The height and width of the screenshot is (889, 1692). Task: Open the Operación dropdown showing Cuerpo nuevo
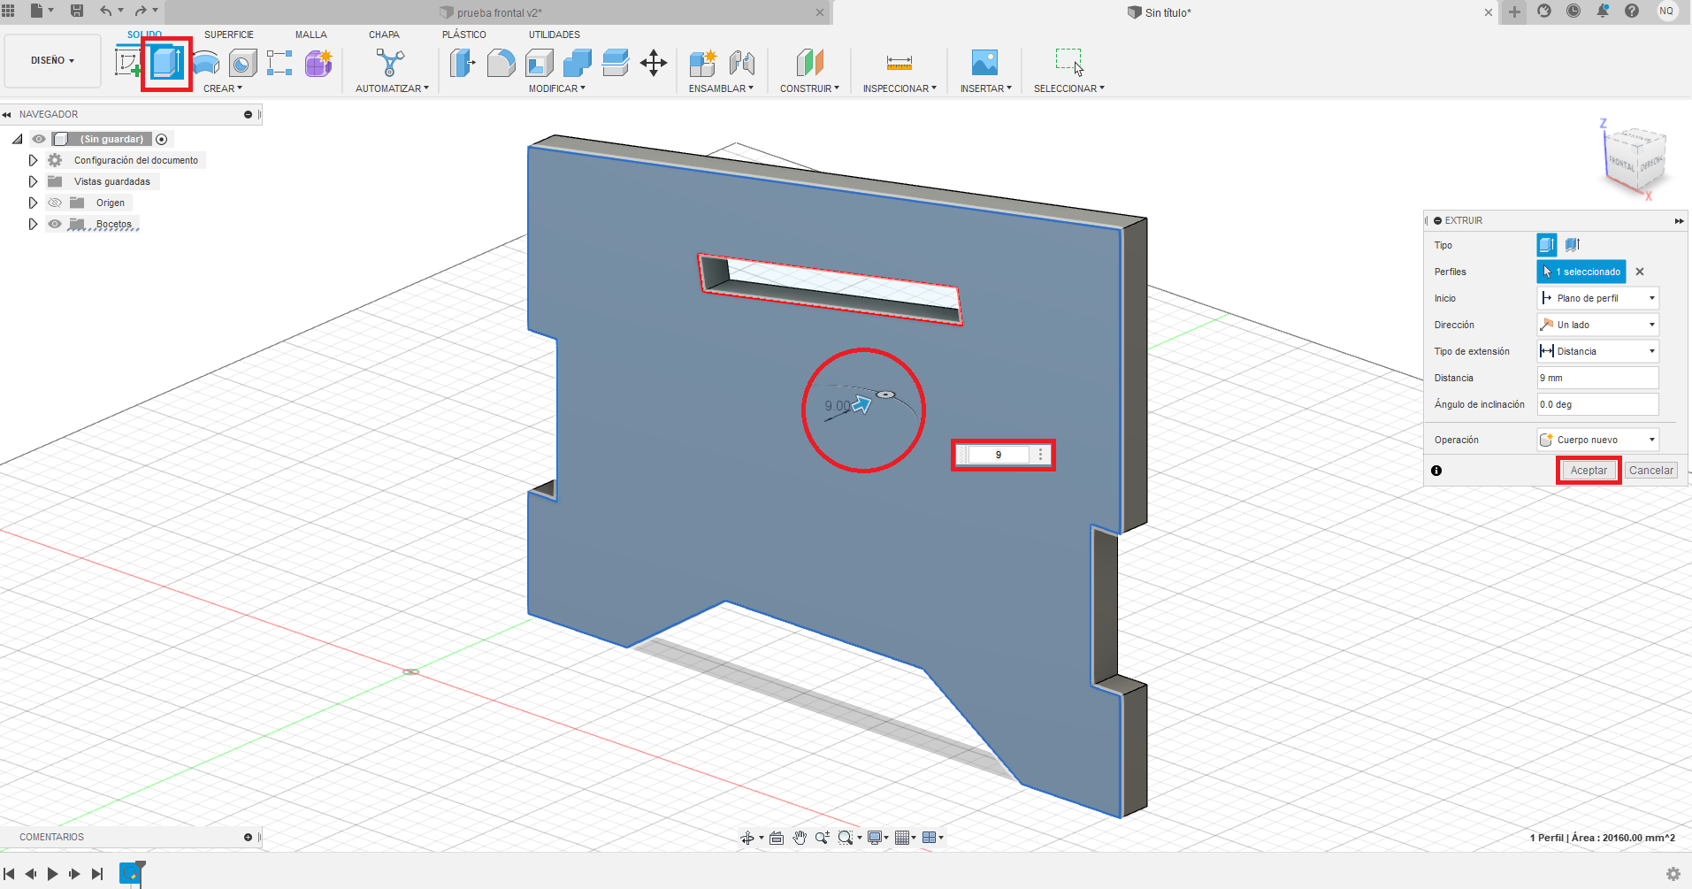point(1597,440)
